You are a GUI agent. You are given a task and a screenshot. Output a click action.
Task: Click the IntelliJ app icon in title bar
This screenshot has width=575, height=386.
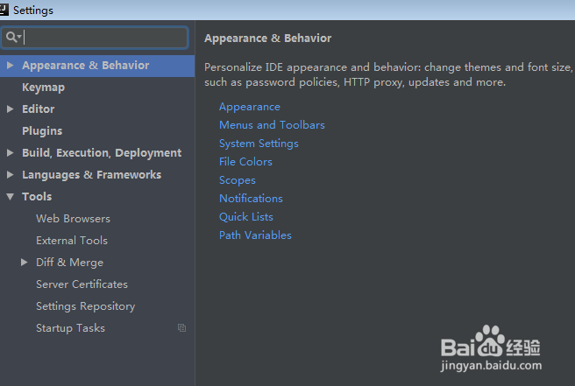click(4, 10)
